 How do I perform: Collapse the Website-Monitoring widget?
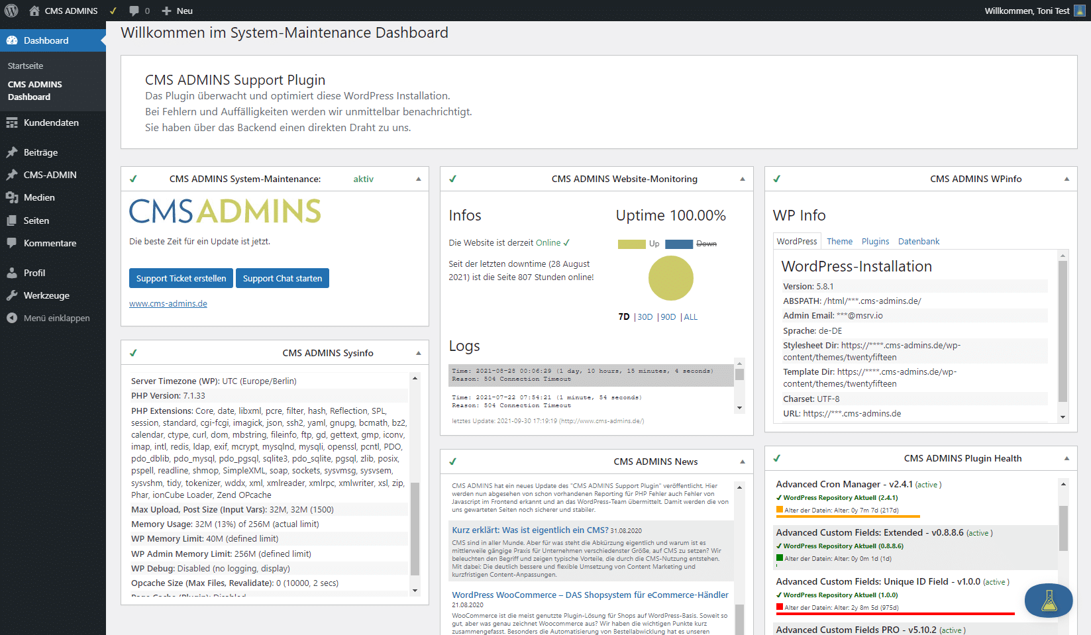point(743,179)
